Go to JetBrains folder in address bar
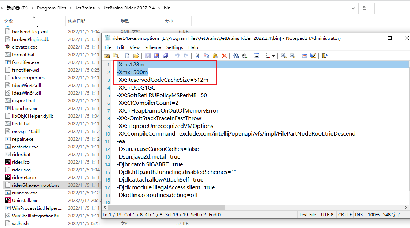This screenshot has height=228, width=410. [x=85, y=8]
